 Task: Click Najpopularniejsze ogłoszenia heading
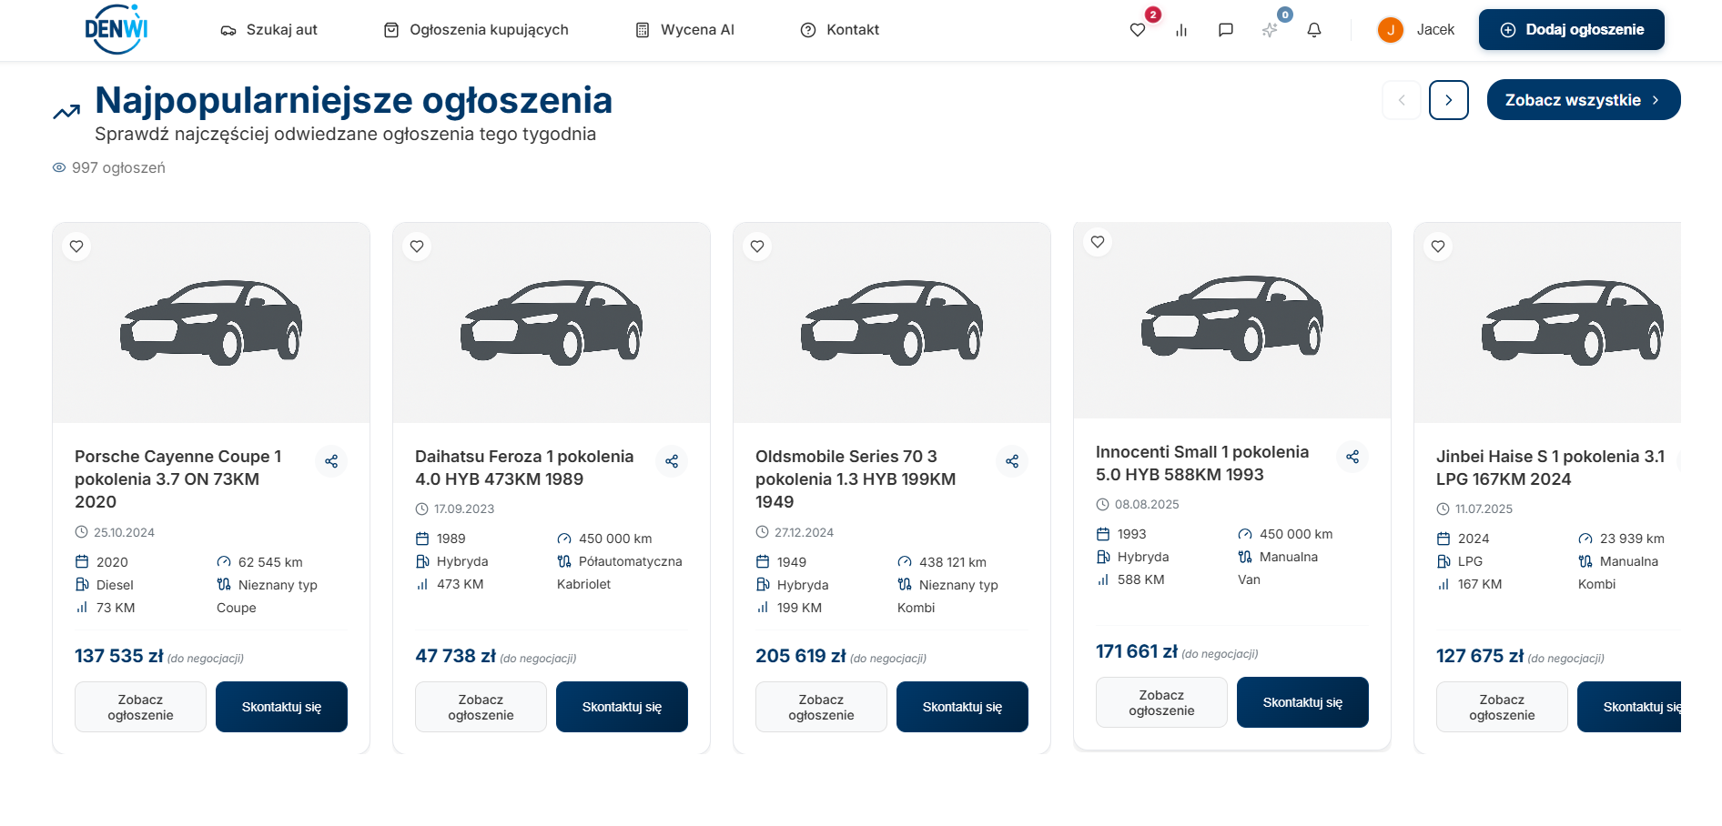coord(353,100)
